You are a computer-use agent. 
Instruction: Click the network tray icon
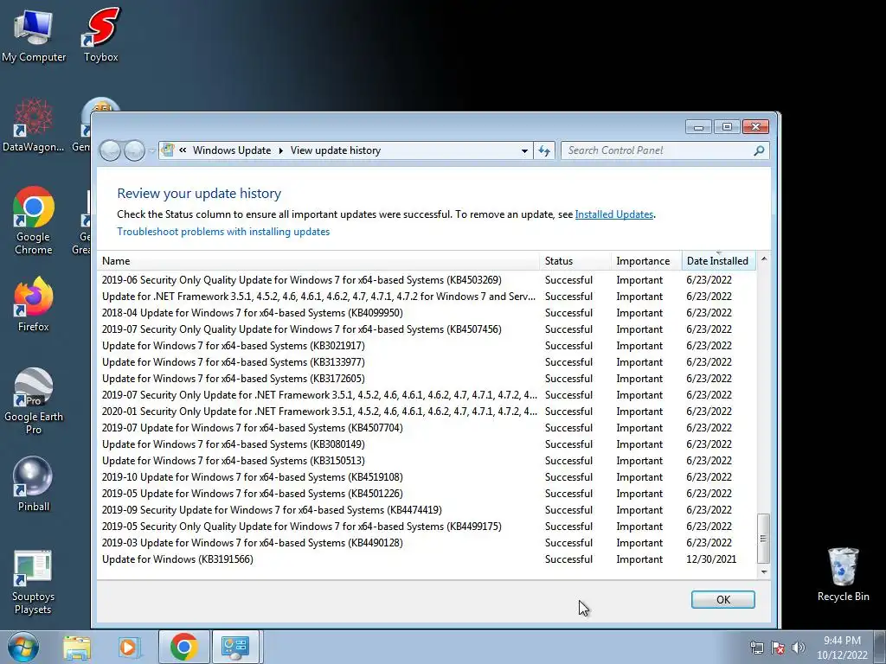(x=756, y=648)
